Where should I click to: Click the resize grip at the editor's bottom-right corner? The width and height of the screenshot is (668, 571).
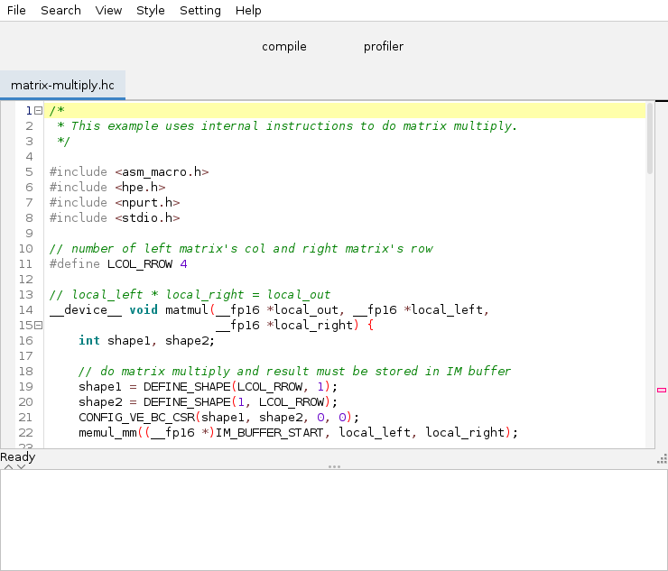click(662, 459)
